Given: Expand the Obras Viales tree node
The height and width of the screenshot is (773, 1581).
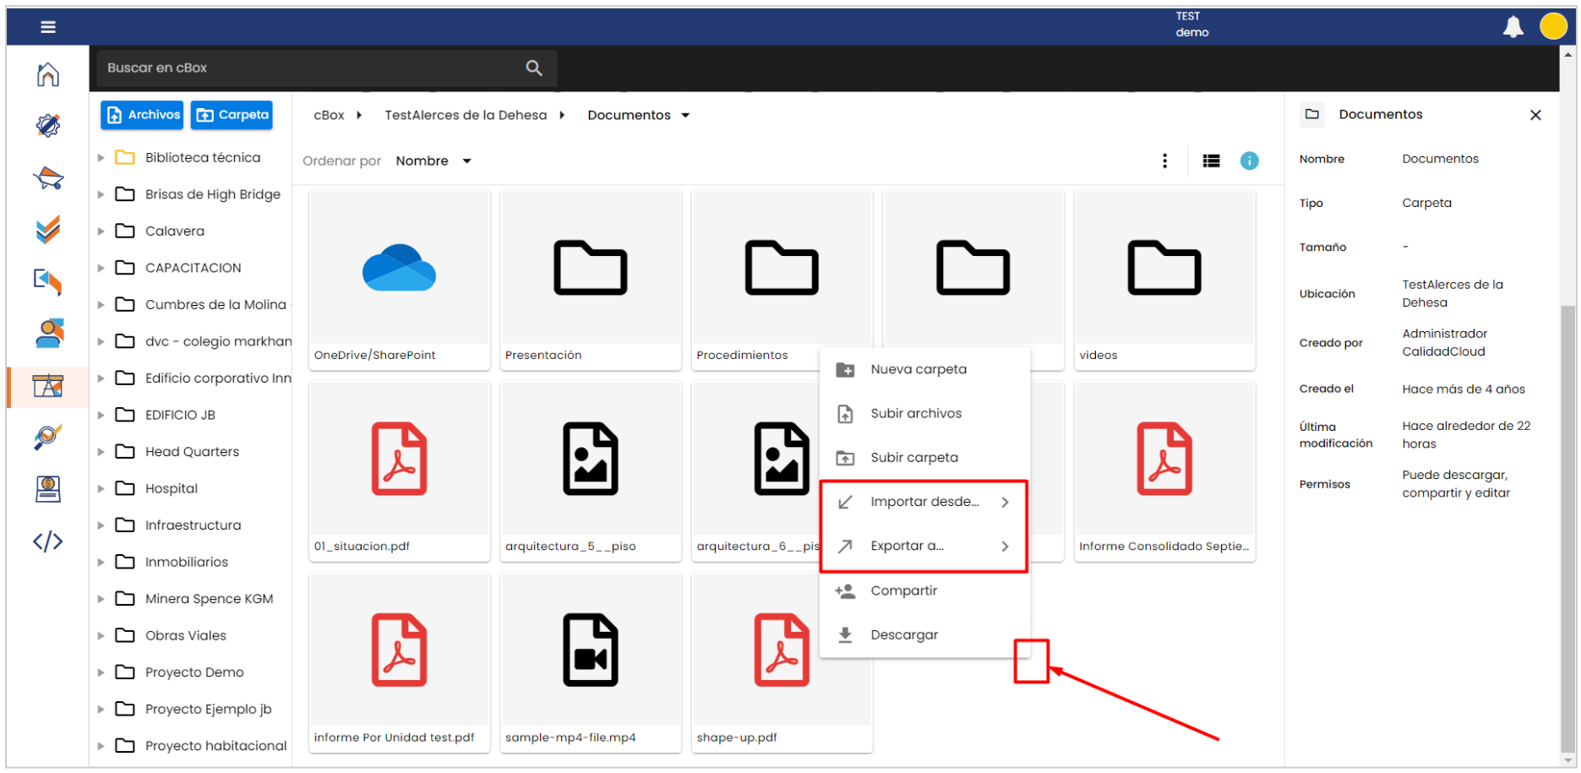Looking at the screenshot, I should point(101,635).
